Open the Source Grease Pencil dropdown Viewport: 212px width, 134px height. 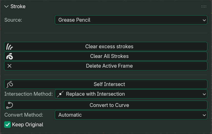[131, 20]
